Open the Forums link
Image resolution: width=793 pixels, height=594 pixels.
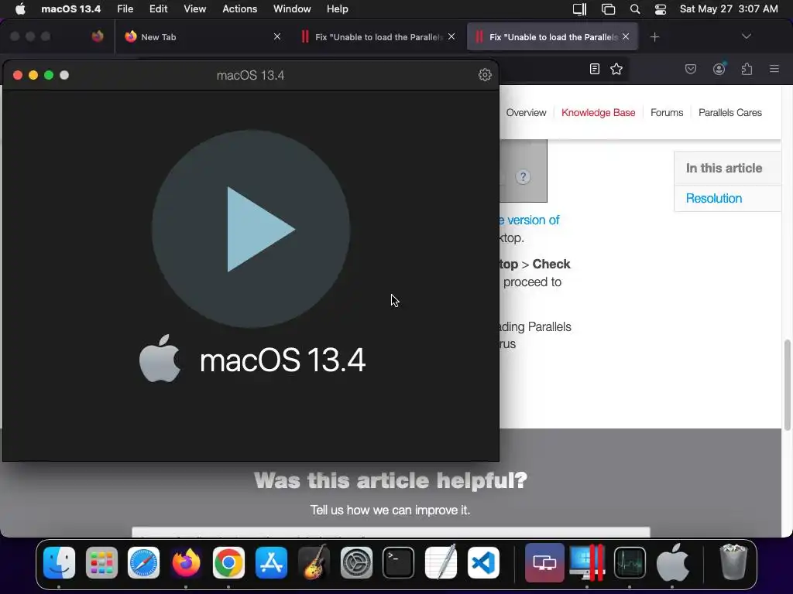(667, 113)
